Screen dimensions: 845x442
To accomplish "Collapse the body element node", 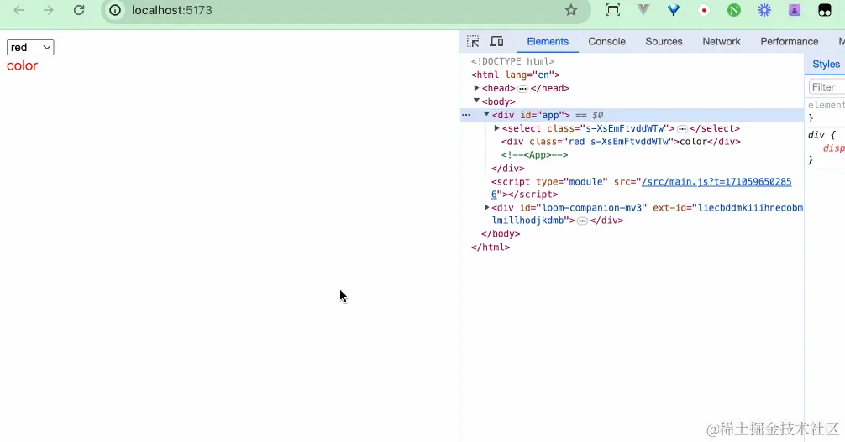I will coord(476,101).
